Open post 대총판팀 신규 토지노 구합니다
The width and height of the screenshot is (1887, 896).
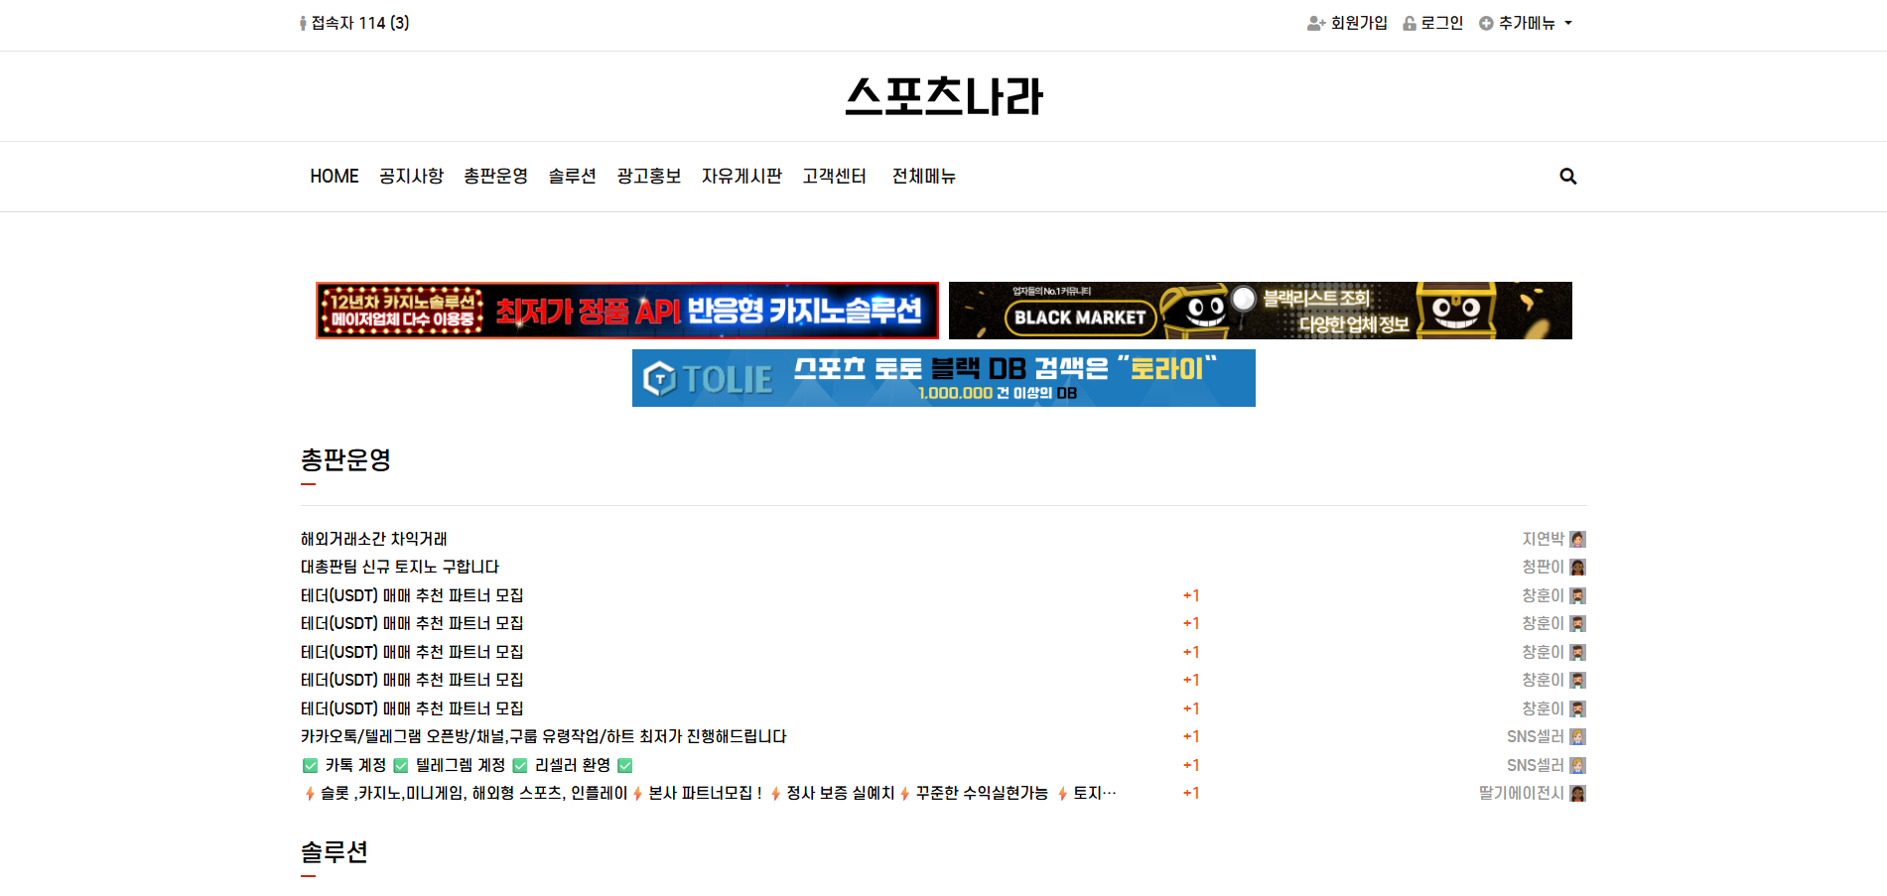point(400,568)
